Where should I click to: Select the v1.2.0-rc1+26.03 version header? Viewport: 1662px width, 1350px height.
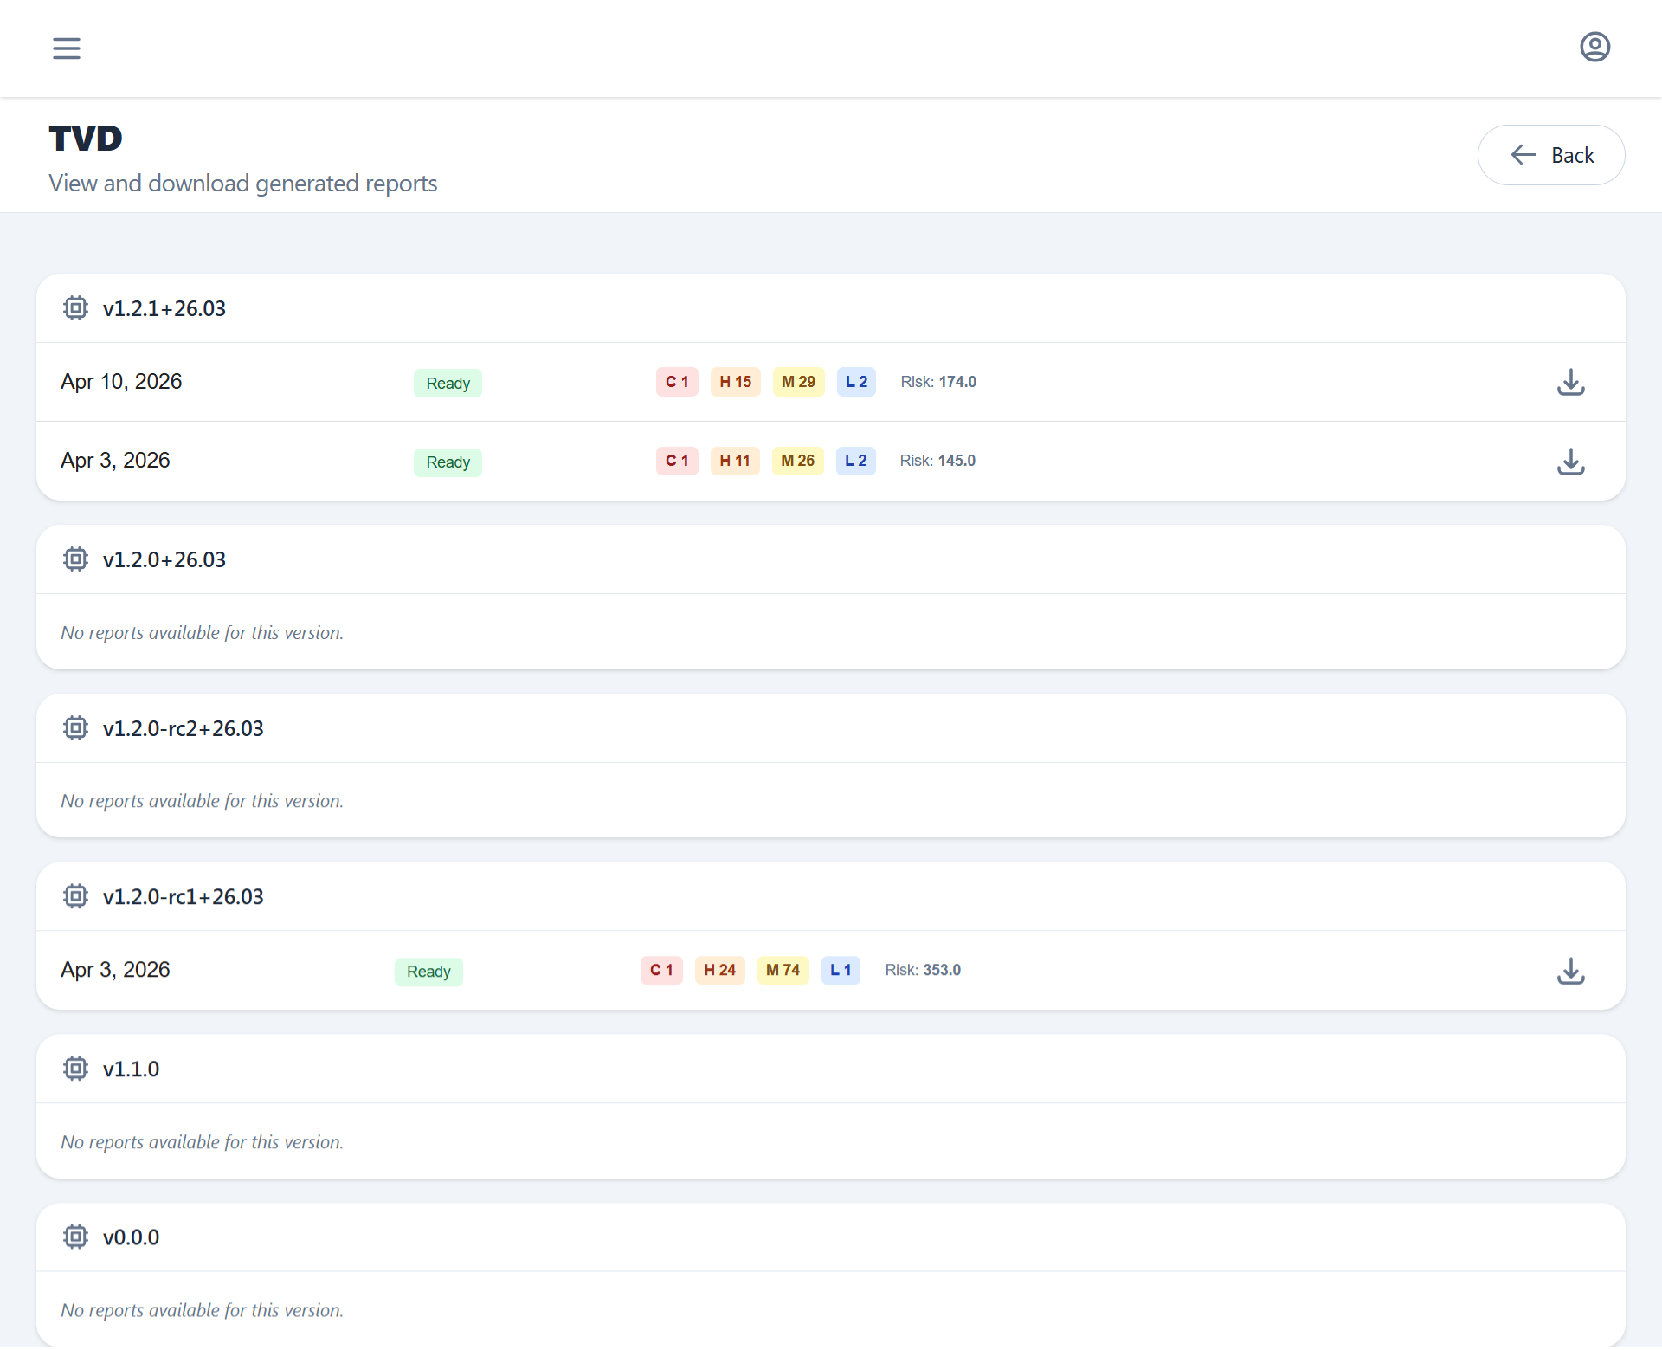click(x=183, y=897)
